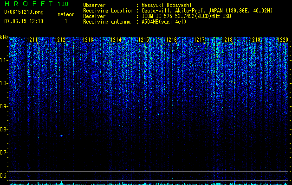Click the 1218 time marker
The image size is (292, 185).
(x=227, y=40)
